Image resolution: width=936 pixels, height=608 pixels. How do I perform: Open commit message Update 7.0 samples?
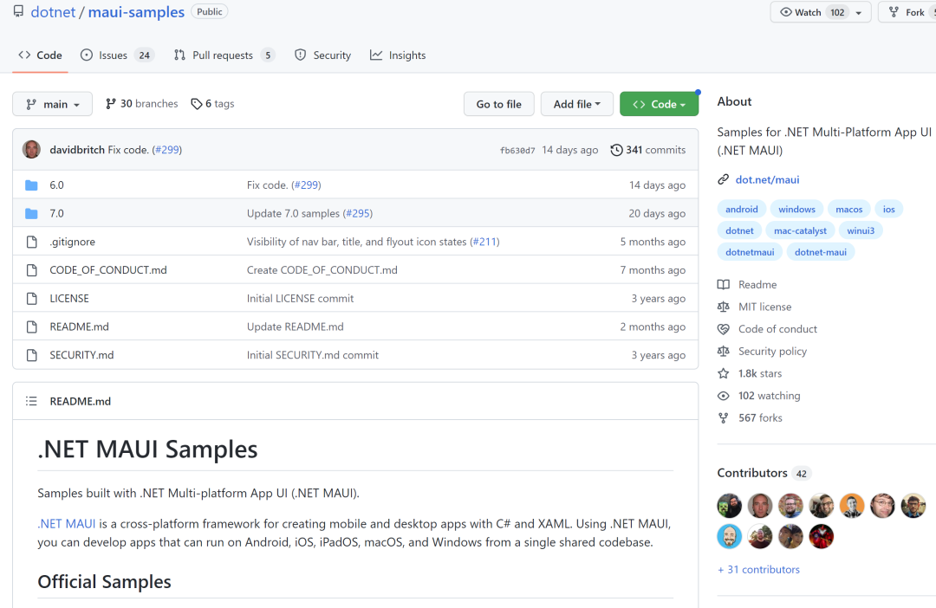click(293, 213)
